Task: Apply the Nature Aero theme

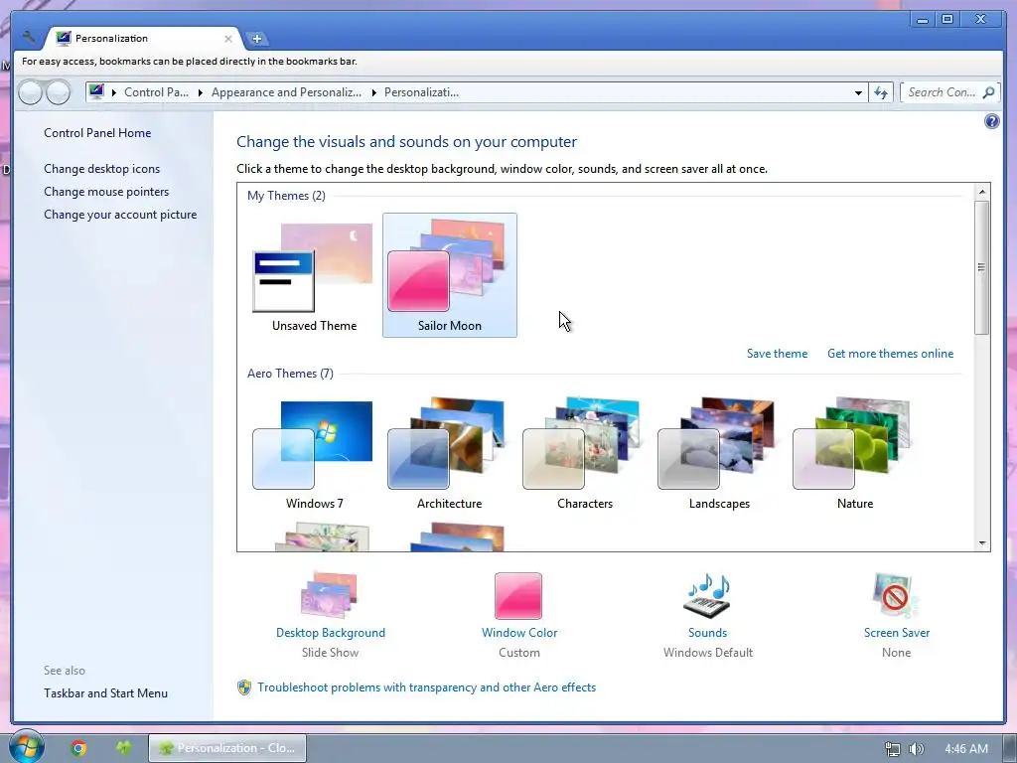Action: [855, 453]
